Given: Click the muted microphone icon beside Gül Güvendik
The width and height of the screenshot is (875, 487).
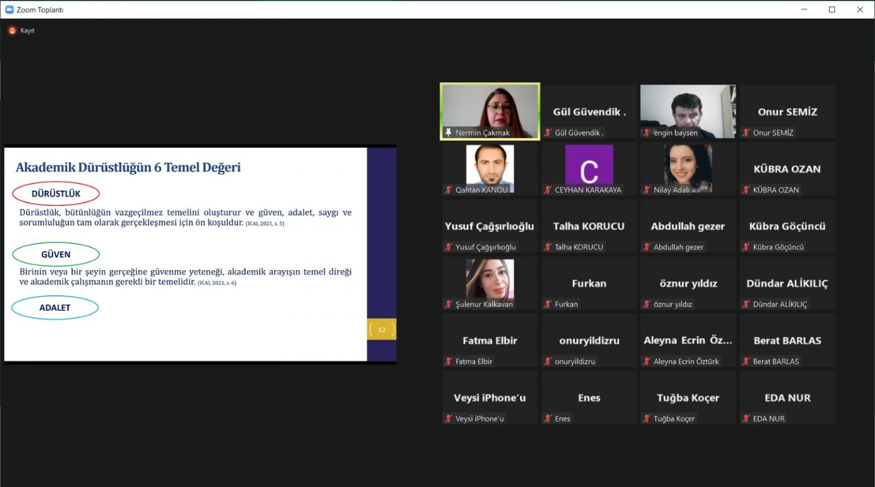Looking at the screenshot, I should click(x=548, y=133).
